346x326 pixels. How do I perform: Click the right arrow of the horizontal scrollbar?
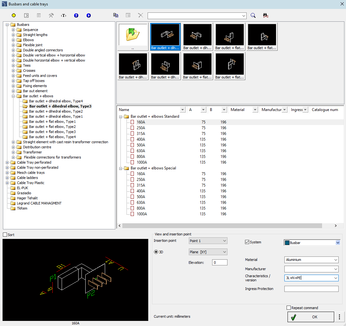[x=336, y=226]
